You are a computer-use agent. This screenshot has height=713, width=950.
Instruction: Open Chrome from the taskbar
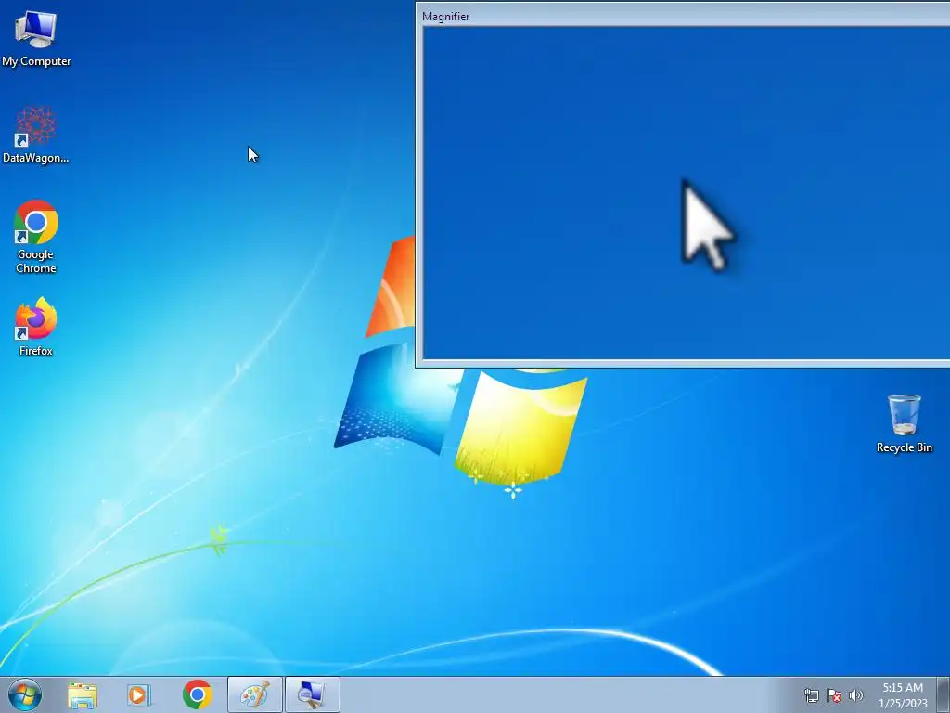point(197,694)
